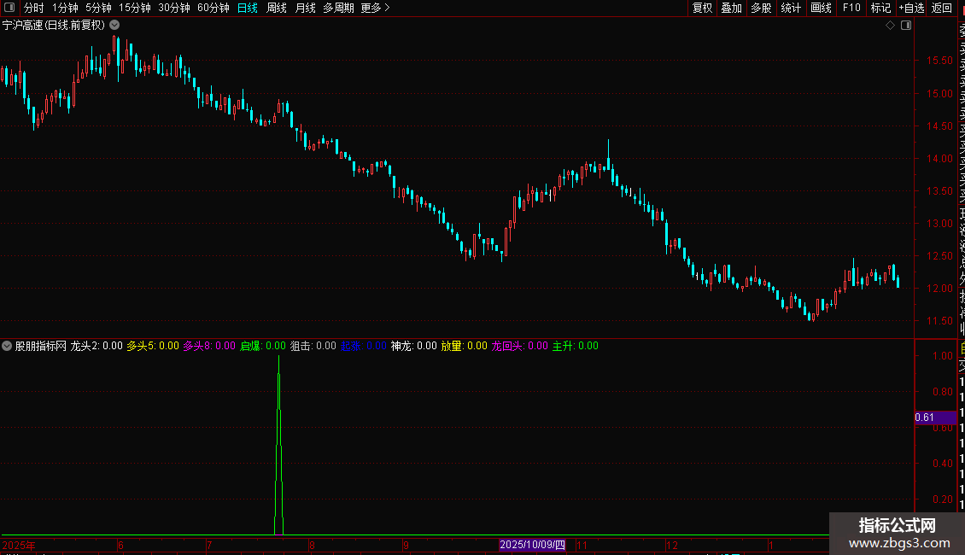Expand dropdown next to 宁沪高速 title
This screenshot has width=965, height=555.
click(114, 26)
